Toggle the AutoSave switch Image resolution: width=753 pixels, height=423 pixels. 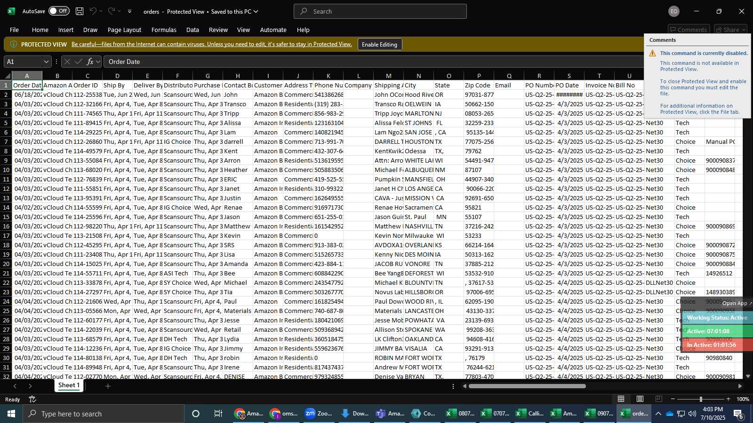pyautogui.click(x=59, y=11)
